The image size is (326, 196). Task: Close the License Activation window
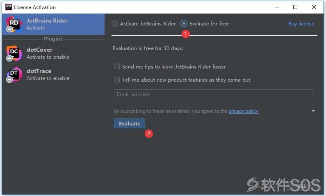tap(314, 7)
